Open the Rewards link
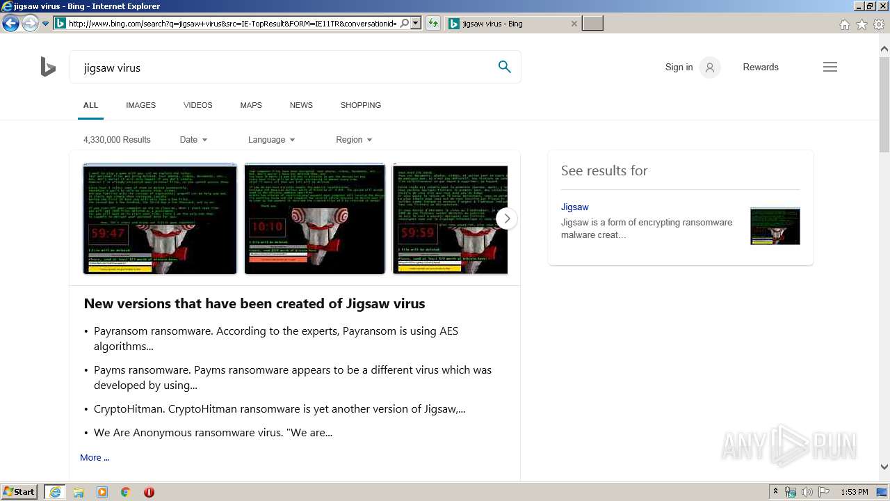This screenshot has width=890, height=501. point(761,67)
